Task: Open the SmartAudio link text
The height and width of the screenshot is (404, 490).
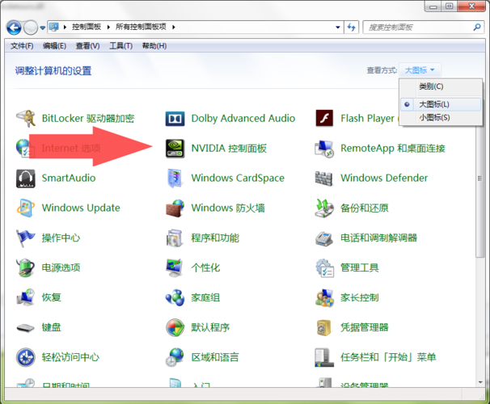Action: (x=69, y=179)
